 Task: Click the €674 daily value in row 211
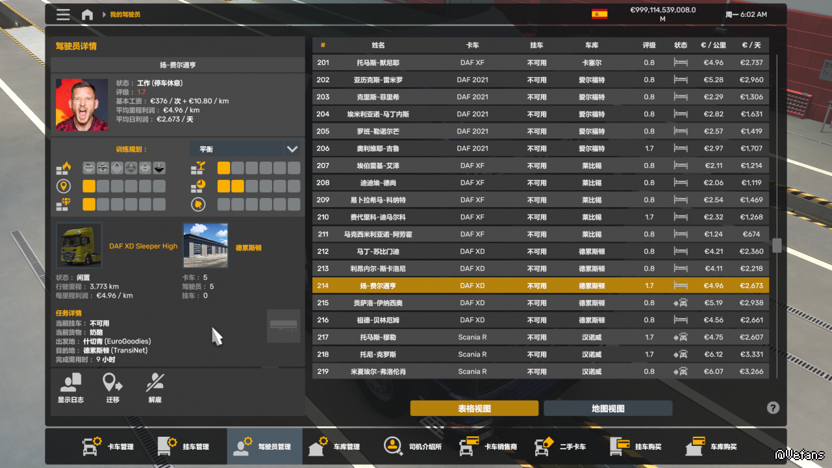click(751, 234)
